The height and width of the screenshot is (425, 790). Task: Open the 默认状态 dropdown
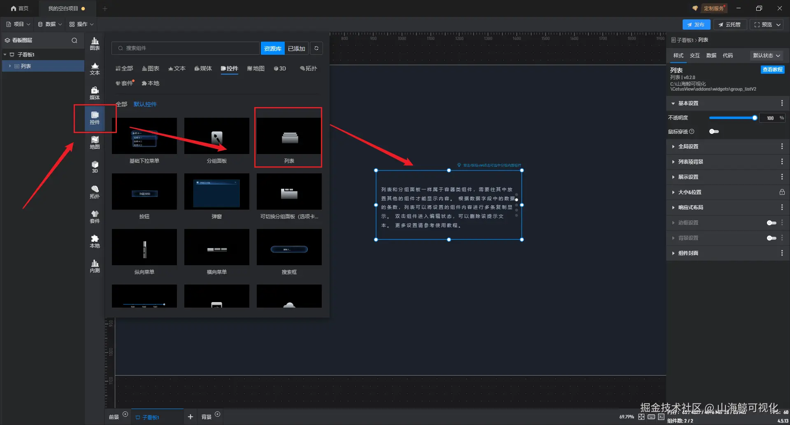pos(767,56)
